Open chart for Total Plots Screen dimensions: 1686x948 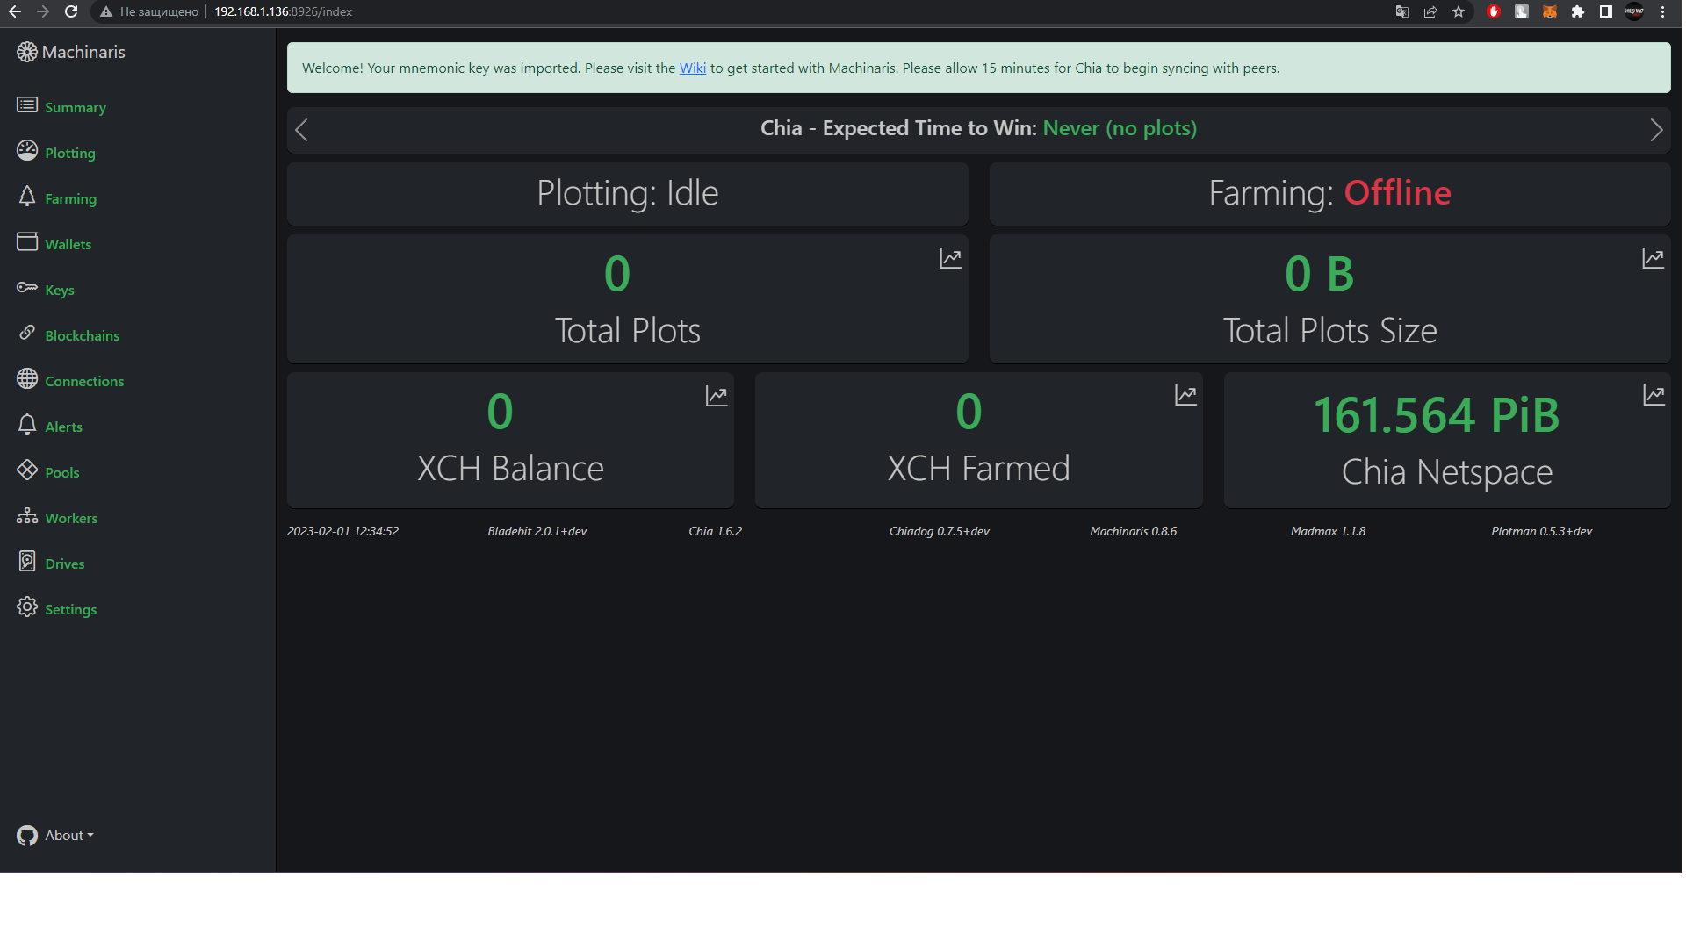pyautogui.click(x=950, y=258)
